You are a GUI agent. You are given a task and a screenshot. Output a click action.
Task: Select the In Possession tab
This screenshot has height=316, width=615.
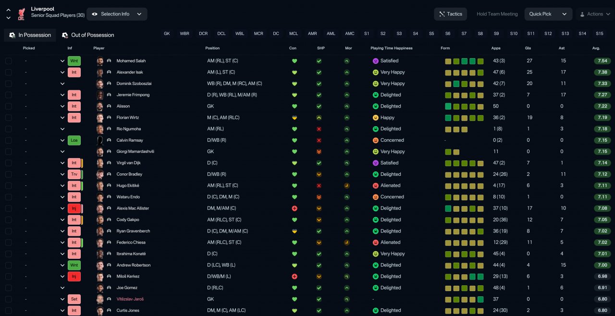point(30,35)
